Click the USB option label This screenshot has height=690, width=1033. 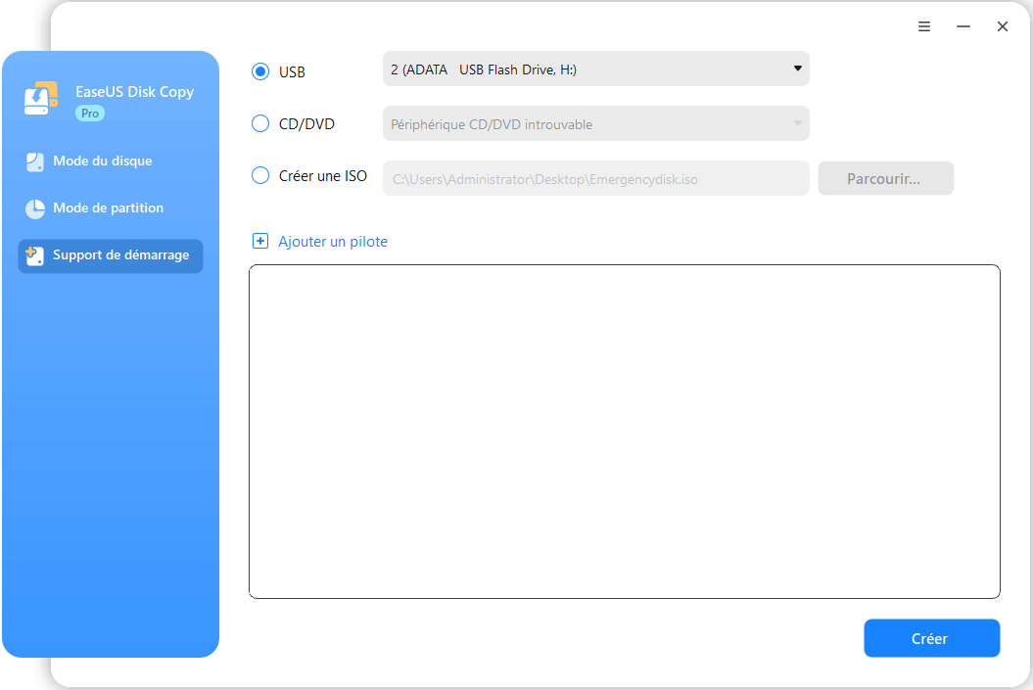click(x=292, y=71)
